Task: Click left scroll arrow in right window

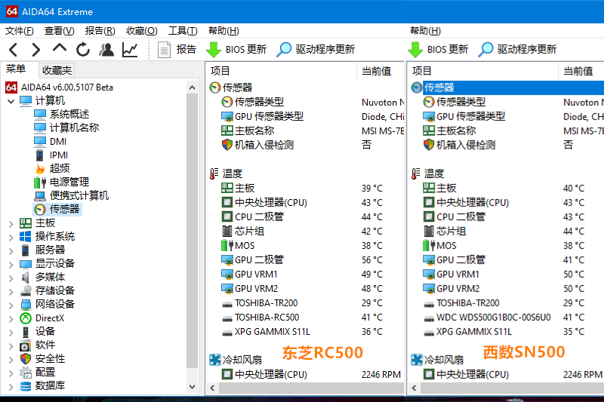Action: [414, 388]
